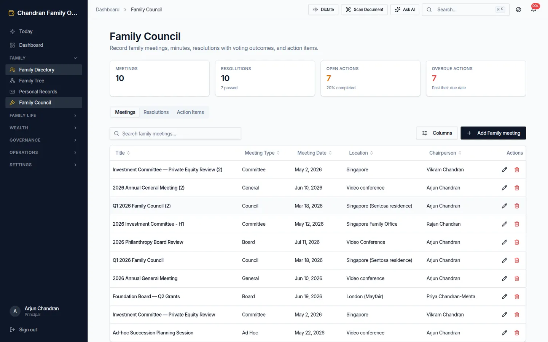Click the Dashboard breadcrumb link
Screen dimensions: 548x342
click(108, 9)
